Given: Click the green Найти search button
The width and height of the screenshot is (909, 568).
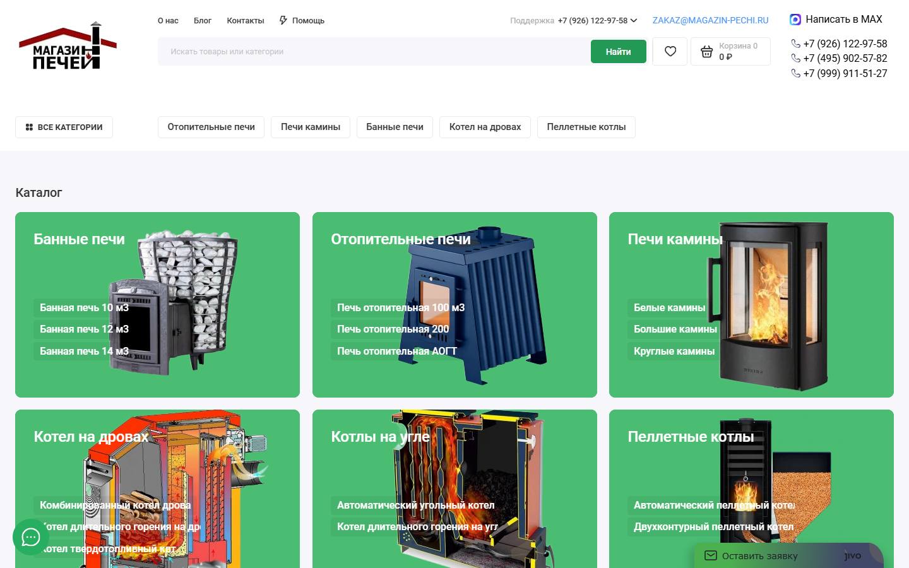Looking at the screenshot, I should click(x=619, y=52).
